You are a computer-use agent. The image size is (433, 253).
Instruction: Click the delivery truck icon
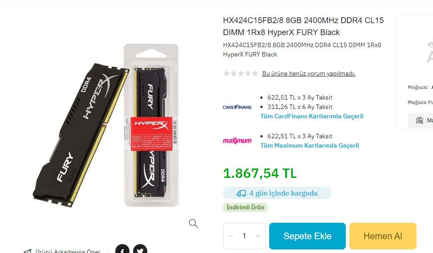point(241,193)
